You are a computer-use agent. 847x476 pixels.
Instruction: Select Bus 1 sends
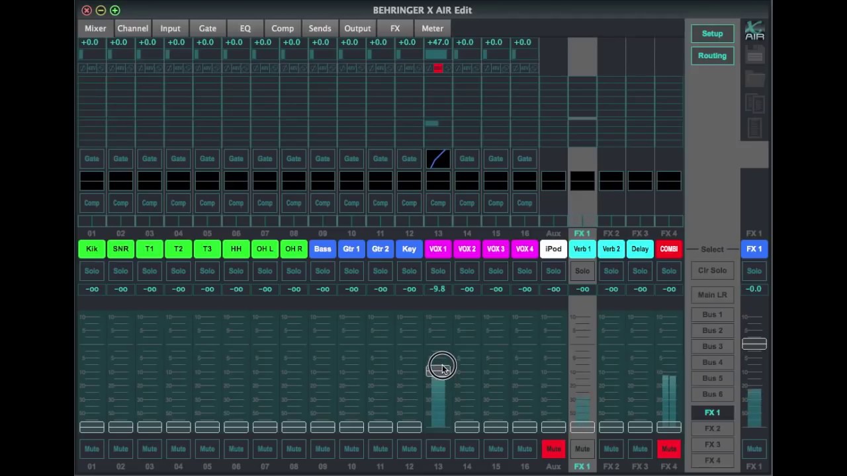click(x=713, y=315)
